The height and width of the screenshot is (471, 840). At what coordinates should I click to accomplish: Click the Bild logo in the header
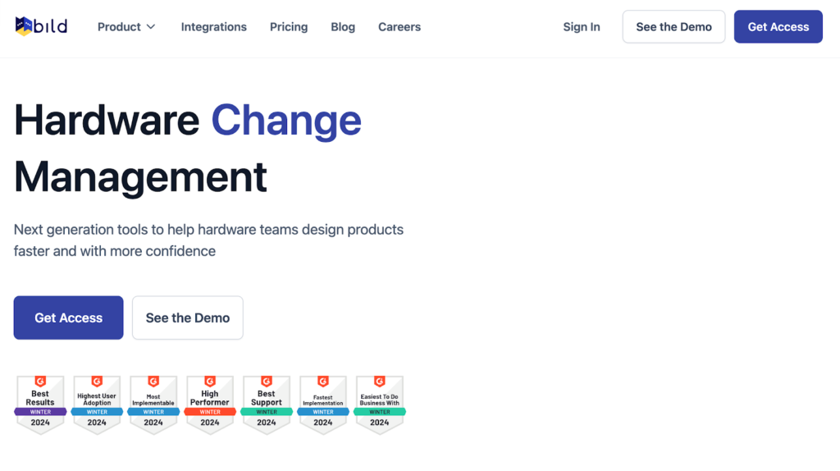pyautogui.click(x=41, y=26)
